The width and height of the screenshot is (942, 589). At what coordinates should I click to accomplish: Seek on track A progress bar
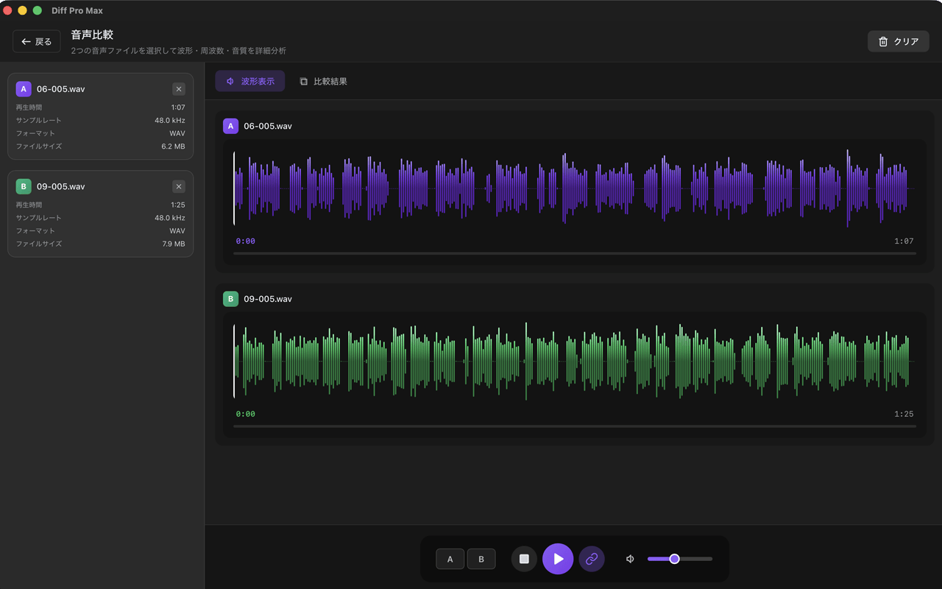[574, 253]
